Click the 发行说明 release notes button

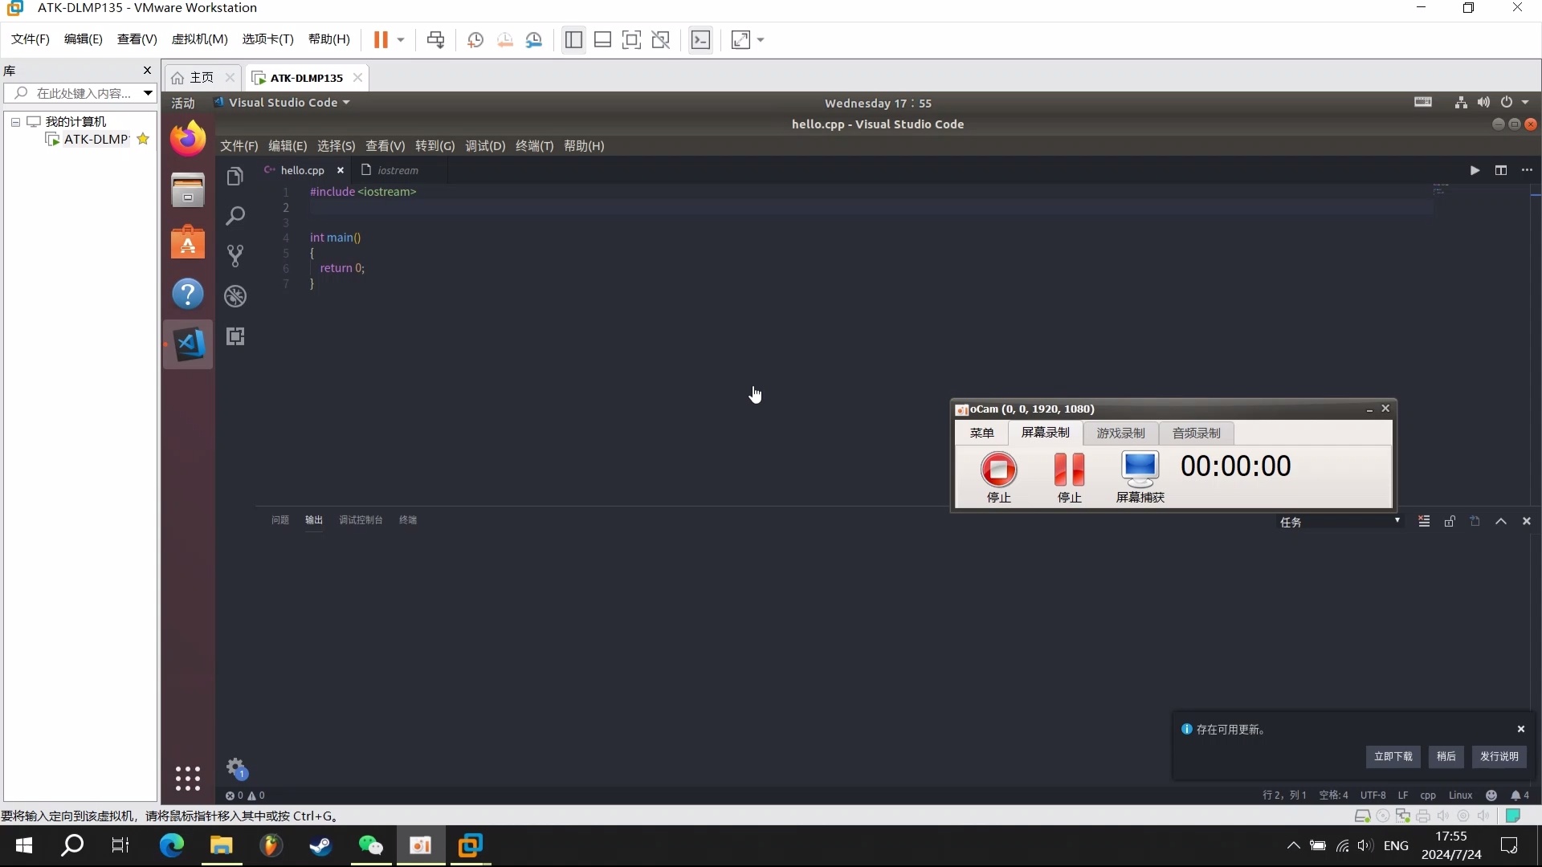click(1499, 756)
